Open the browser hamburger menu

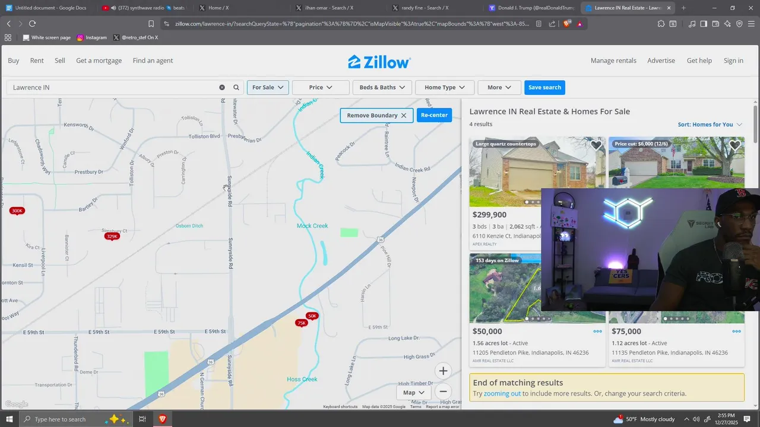click(x=752, y=24)
